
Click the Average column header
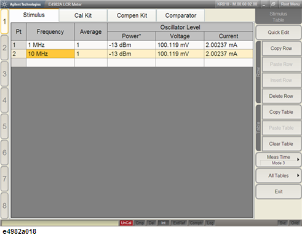pos(91,32)
